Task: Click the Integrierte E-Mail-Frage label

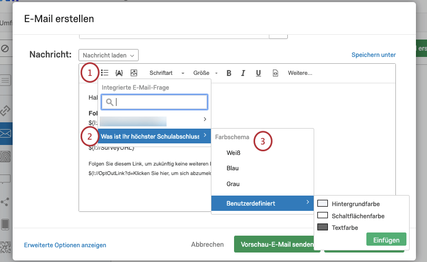Action: 135,88
